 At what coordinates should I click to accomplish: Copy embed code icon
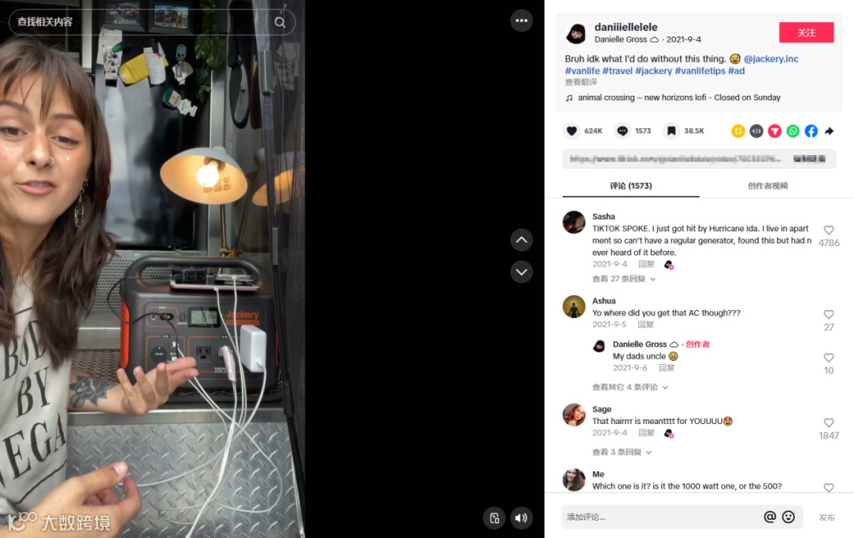(756, 131)
